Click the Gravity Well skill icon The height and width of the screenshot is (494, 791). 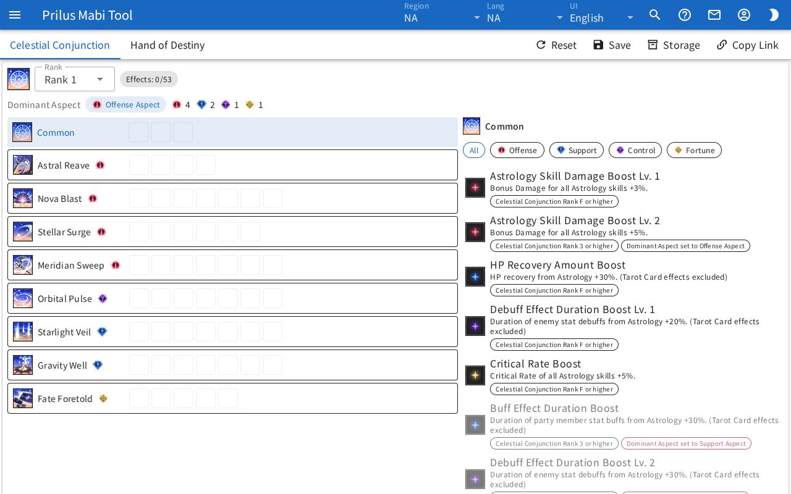coord(23,366)
